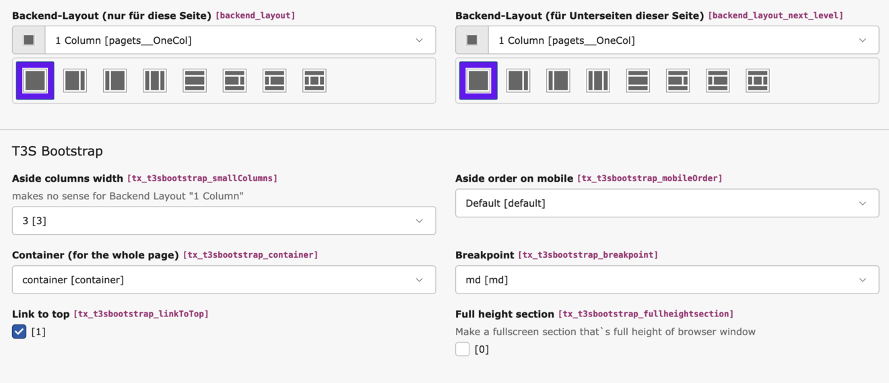Open Aside order on mobile dropdown
This screenshot has width=889, height=383.
pyautogui.click(x=667, y=203)
